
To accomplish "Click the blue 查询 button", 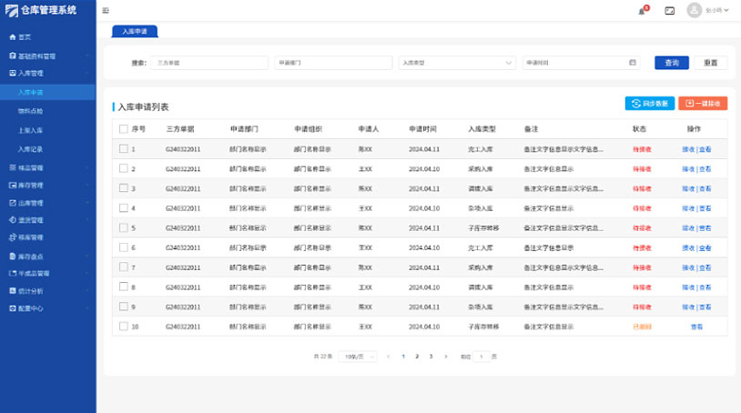I will [672, 63].
